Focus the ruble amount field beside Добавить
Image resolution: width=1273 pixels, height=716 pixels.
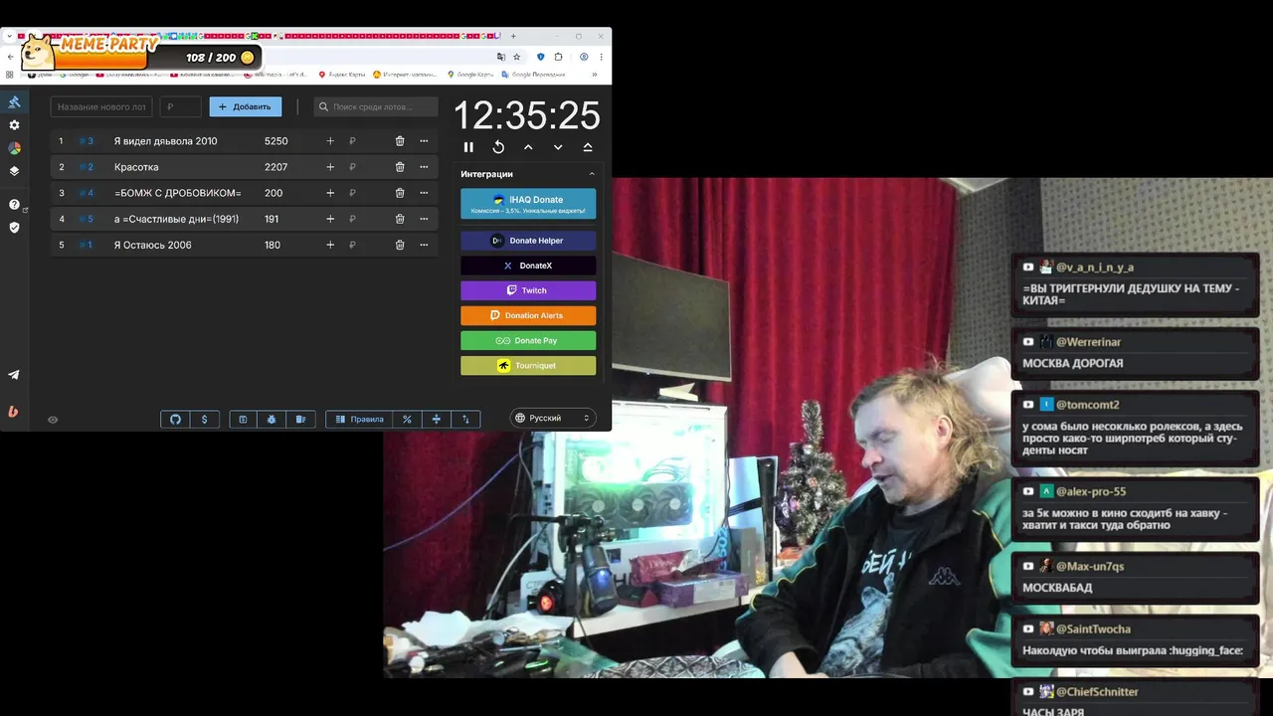[181, 106]
